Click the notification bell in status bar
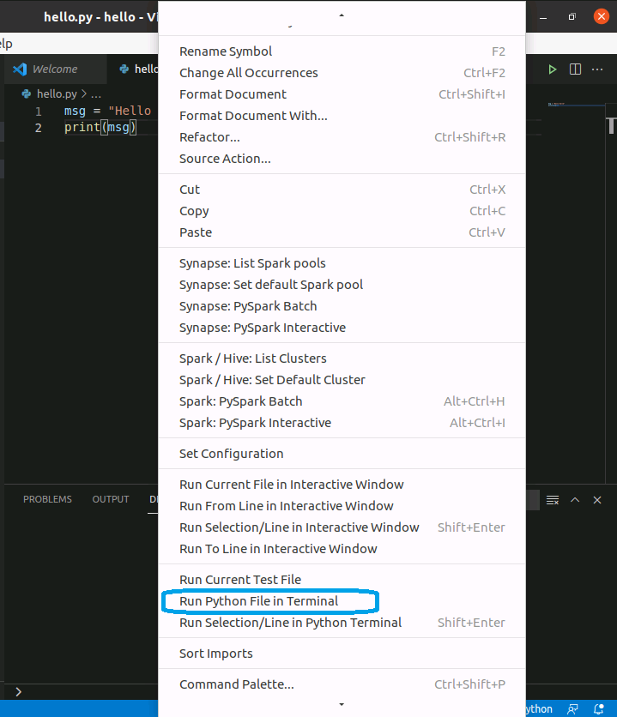Viewport: 617px width, 717px height. coord(598,708)
